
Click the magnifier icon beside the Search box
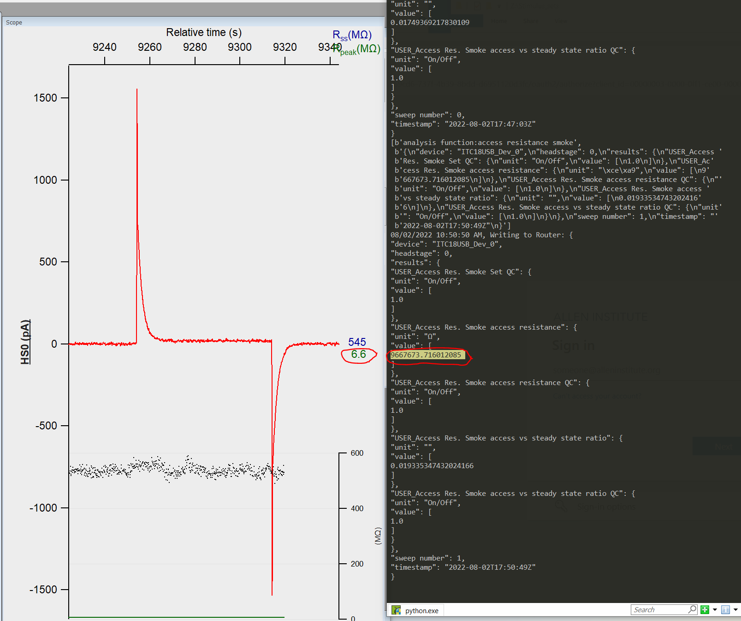pyautogui.click(x=693, y=609)
